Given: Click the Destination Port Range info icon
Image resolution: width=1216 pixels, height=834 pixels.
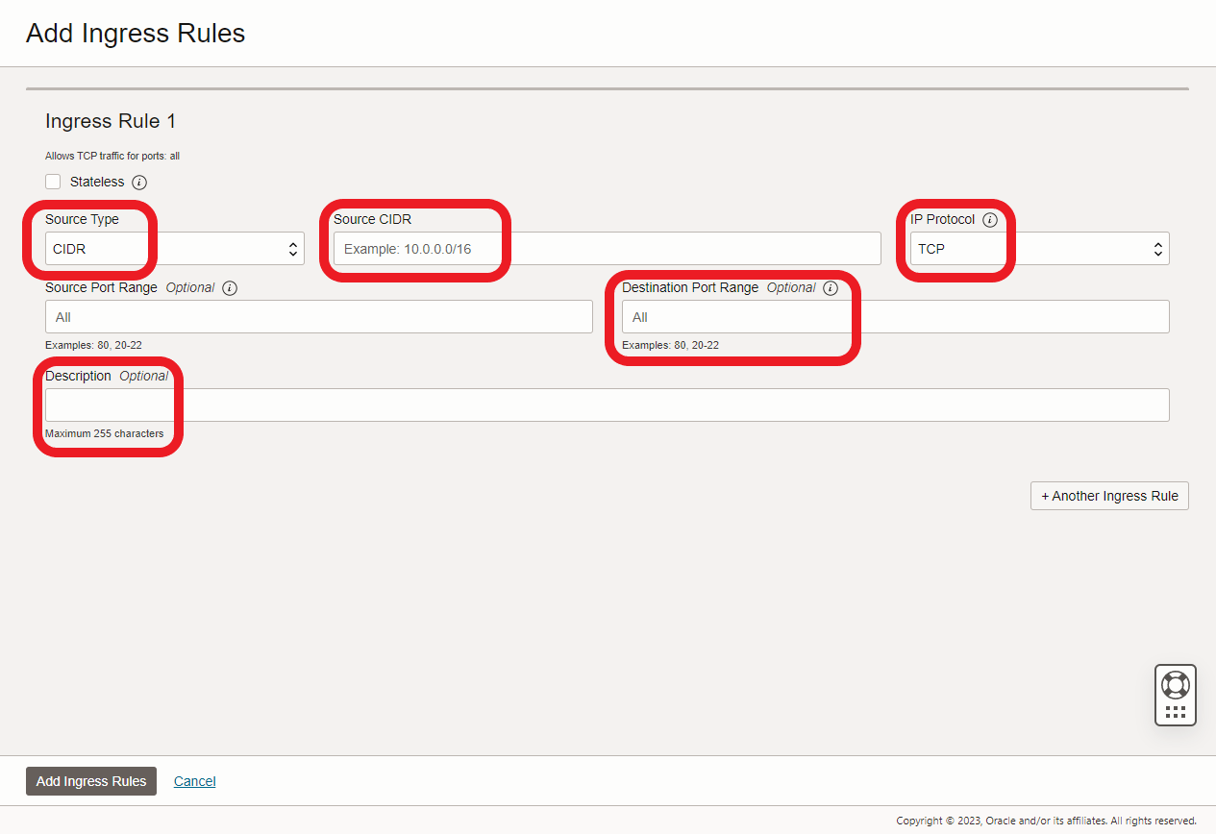Looking at the screenshot, I should (831, 288).
